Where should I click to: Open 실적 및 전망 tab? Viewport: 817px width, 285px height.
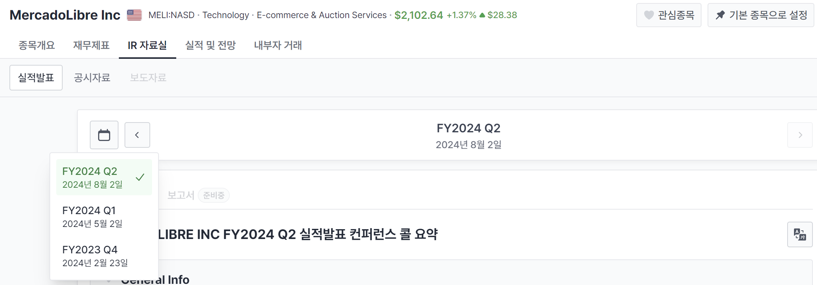pos(210,45)
